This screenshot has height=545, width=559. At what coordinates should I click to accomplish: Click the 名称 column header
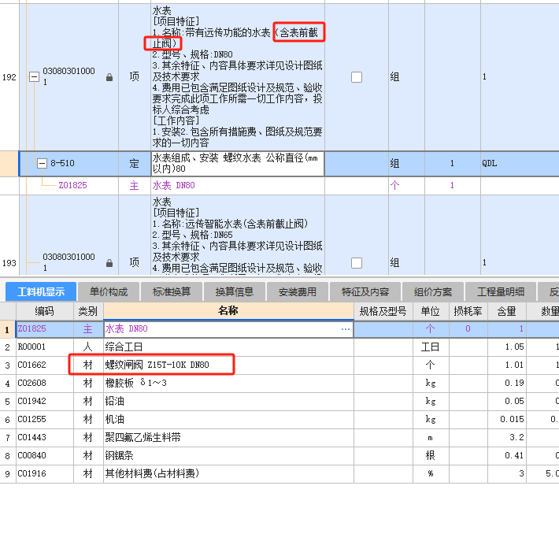pos(228,311)
